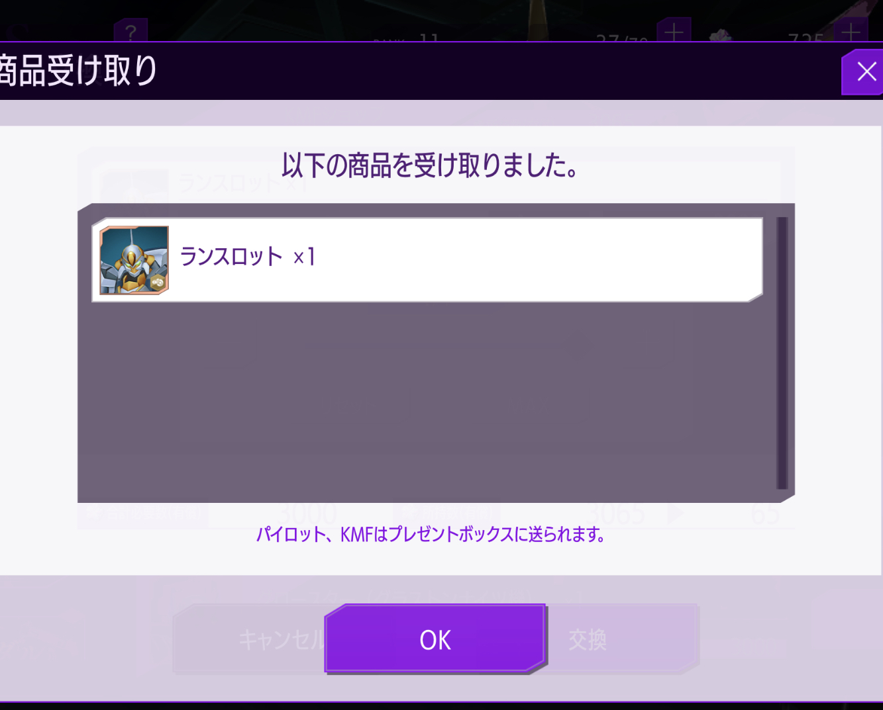Confirm with the purple OK button
This screenshot has width=883, height=710.
tap(435, 639)
